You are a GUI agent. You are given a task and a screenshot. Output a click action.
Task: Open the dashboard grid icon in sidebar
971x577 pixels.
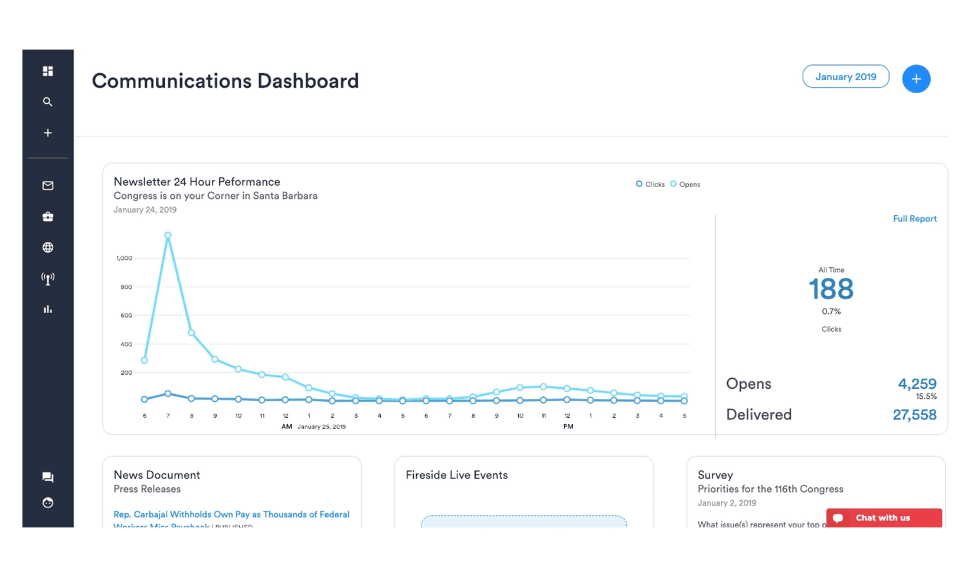coord(48,71)
